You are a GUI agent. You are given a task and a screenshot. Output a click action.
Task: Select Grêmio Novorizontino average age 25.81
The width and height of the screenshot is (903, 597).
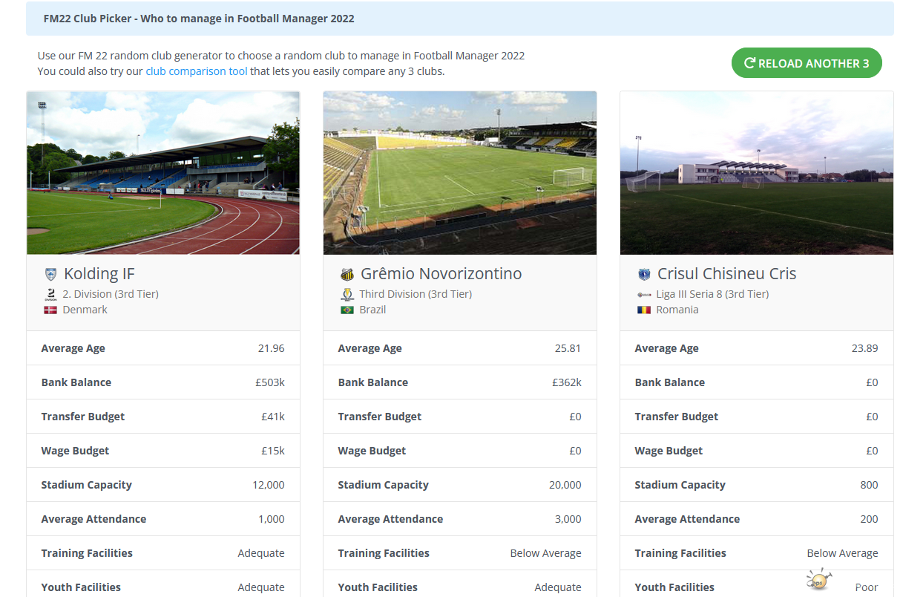[567, 348]
